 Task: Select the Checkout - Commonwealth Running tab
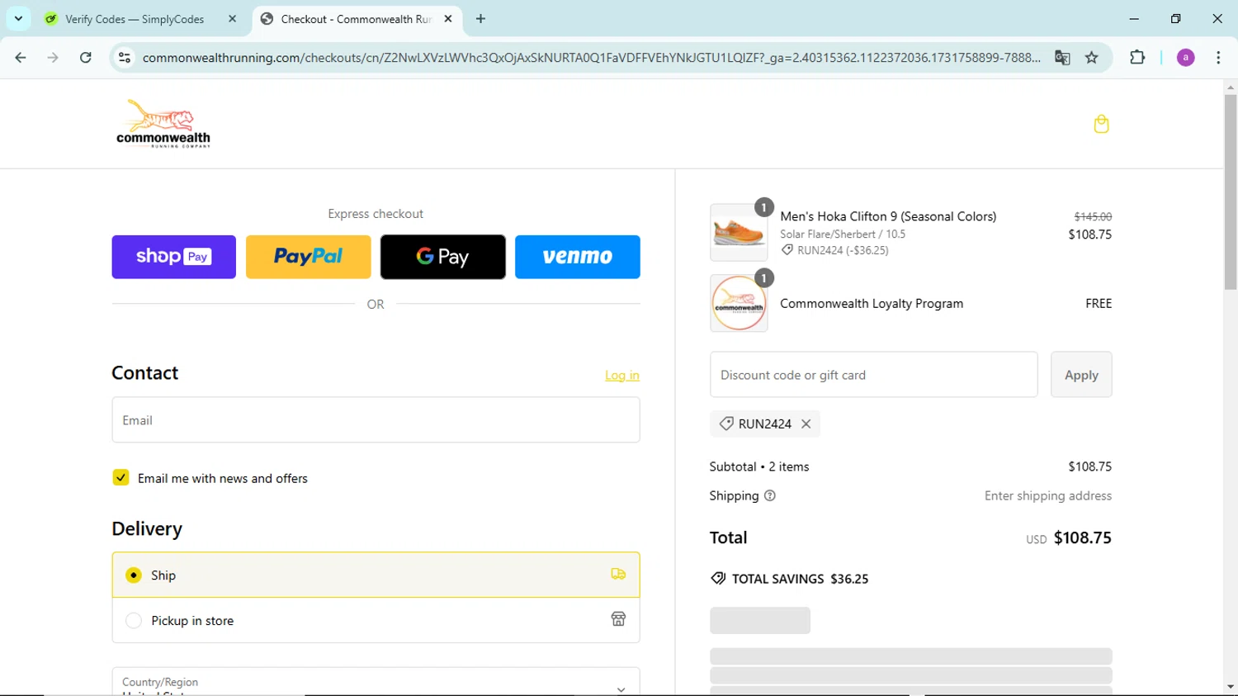click(356, 19)
